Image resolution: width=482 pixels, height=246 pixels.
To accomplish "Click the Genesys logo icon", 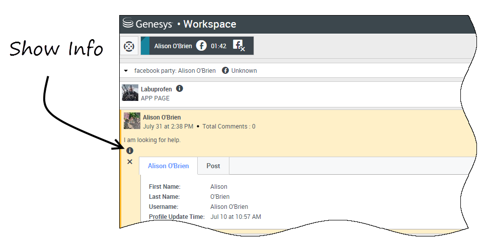I will (128, 23).
